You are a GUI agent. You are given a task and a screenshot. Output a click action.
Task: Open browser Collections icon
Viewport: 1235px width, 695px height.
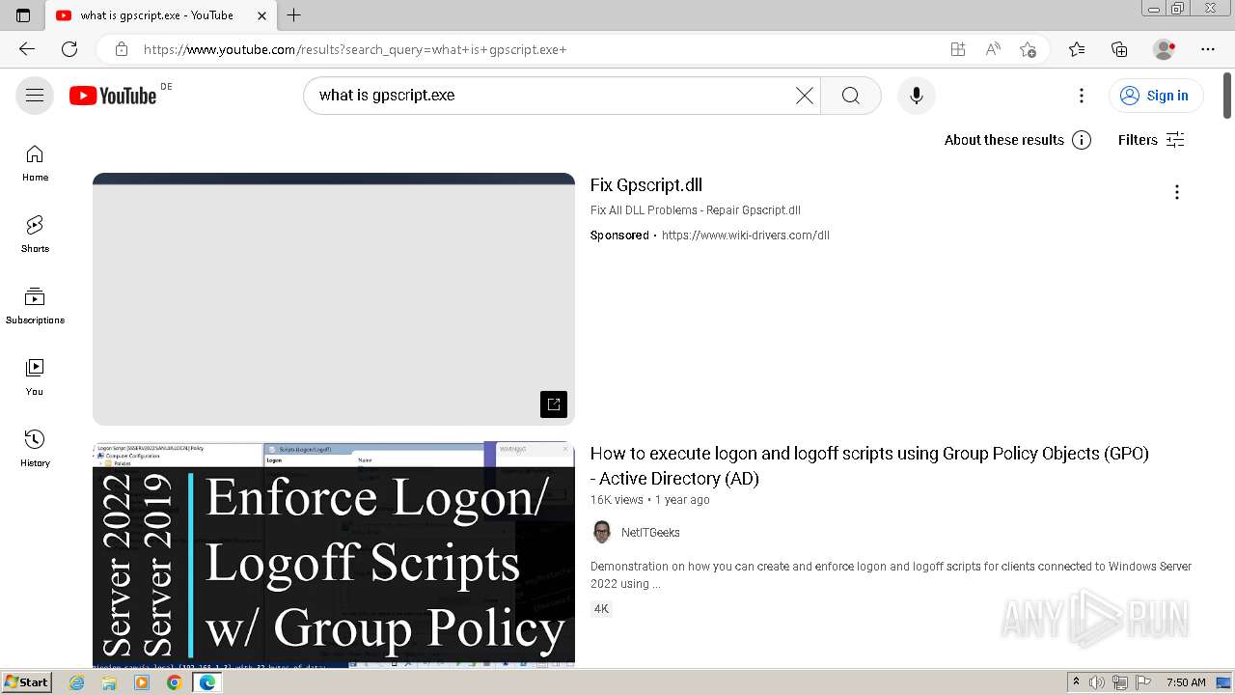point(1119,49)
